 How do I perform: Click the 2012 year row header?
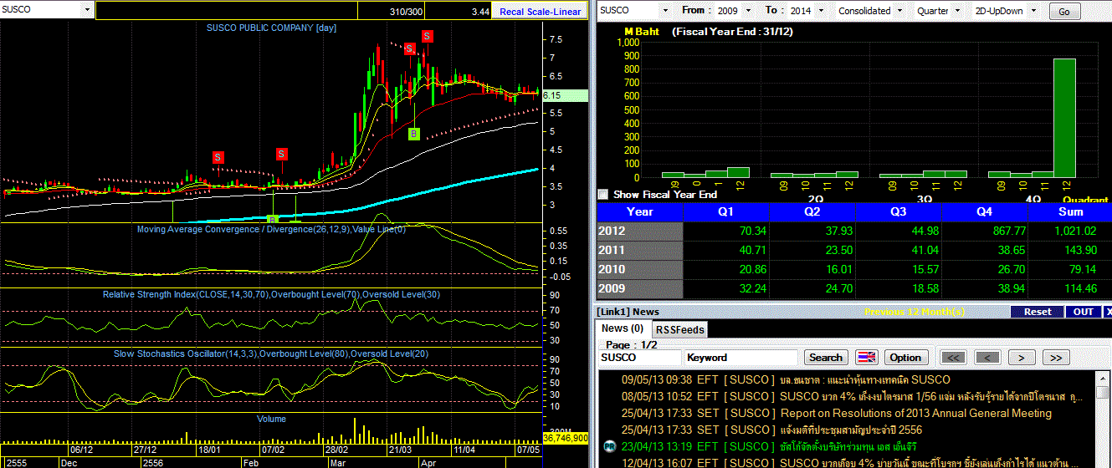click(639, 231)
